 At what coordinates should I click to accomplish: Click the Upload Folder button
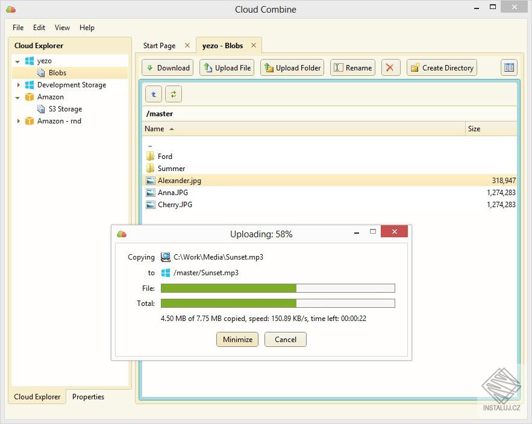292,68
